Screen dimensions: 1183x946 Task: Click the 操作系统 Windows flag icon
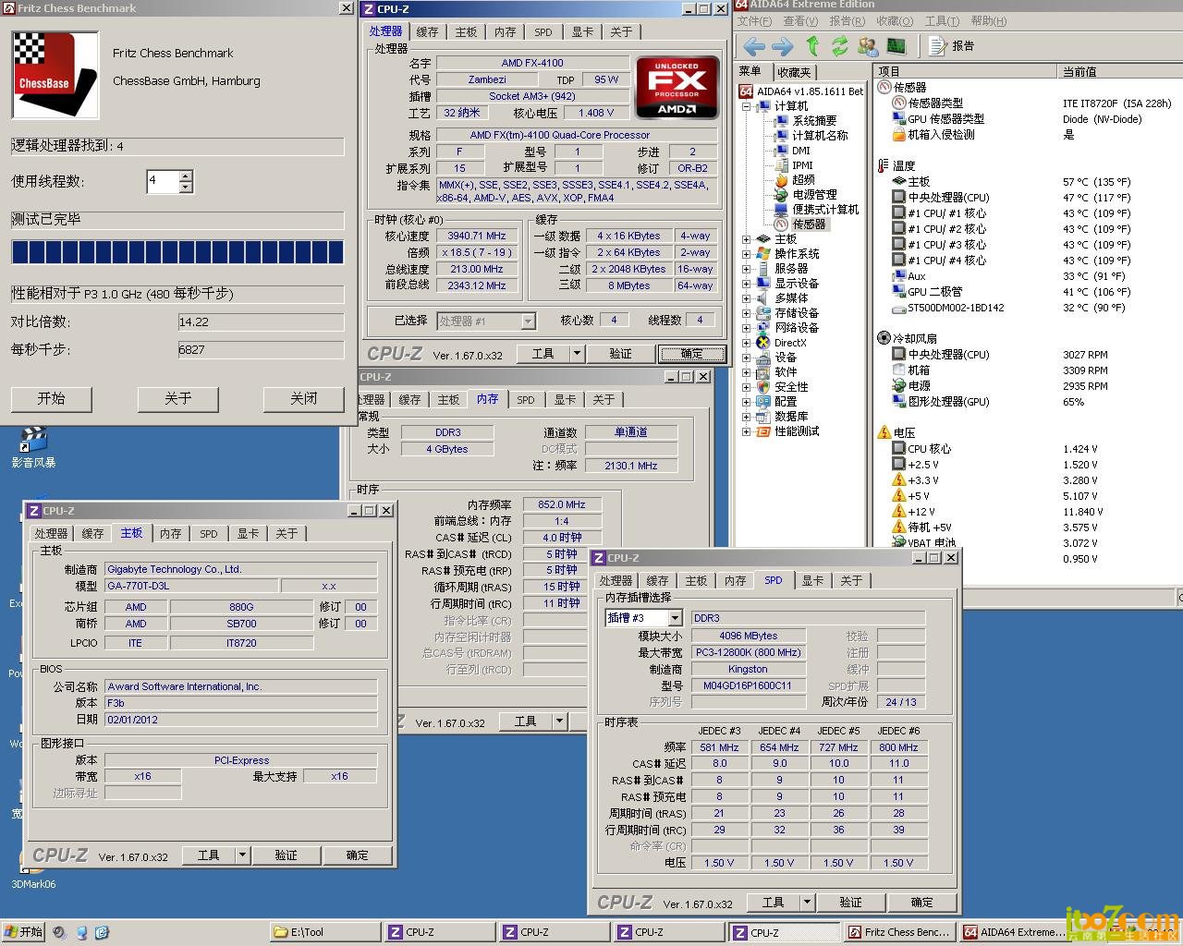click(763, 253)
